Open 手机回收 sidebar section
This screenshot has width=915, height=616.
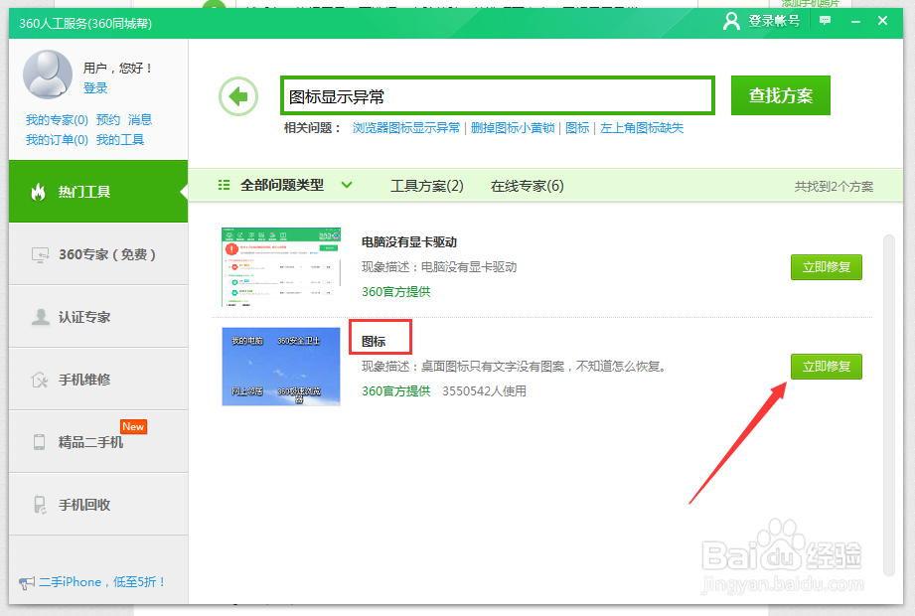coord(98,504)
